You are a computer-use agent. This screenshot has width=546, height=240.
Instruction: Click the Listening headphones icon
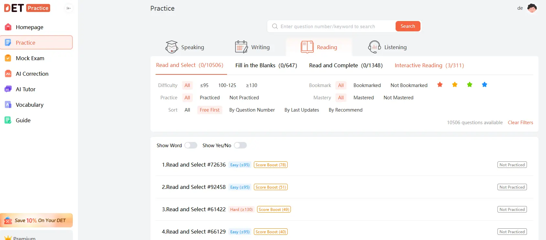(374, 47)
